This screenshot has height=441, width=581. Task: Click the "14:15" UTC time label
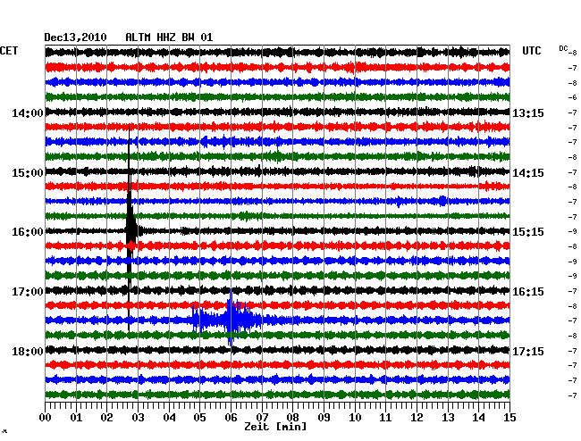tap(528, 173)
